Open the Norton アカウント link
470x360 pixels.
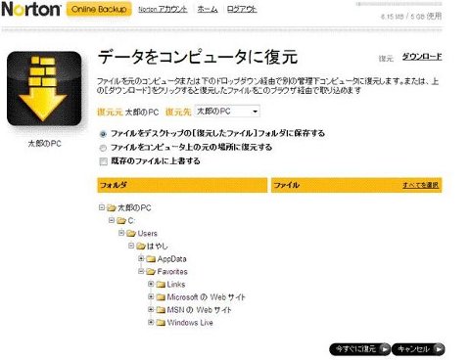point(163,10)
